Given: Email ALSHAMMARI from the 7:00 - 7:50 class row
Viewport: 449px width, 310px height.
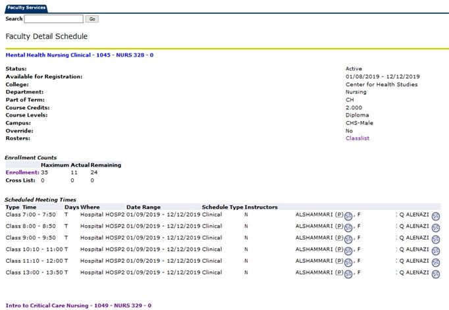Looking at the screenshot, I should click(348, 217).
